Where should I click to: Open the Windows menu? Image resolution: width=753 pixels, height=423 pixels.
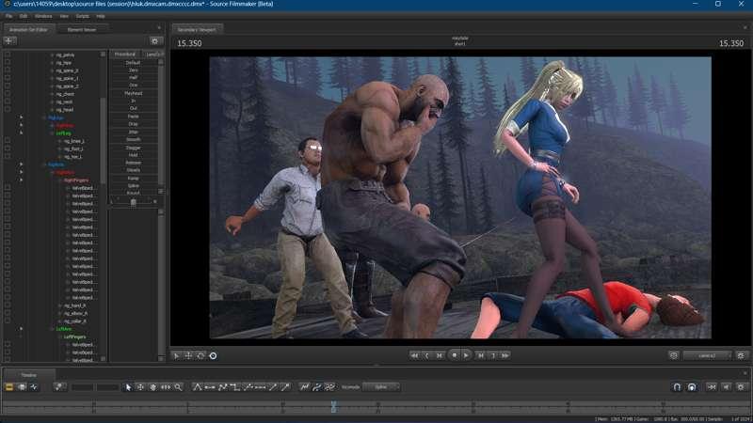[43, 16]
